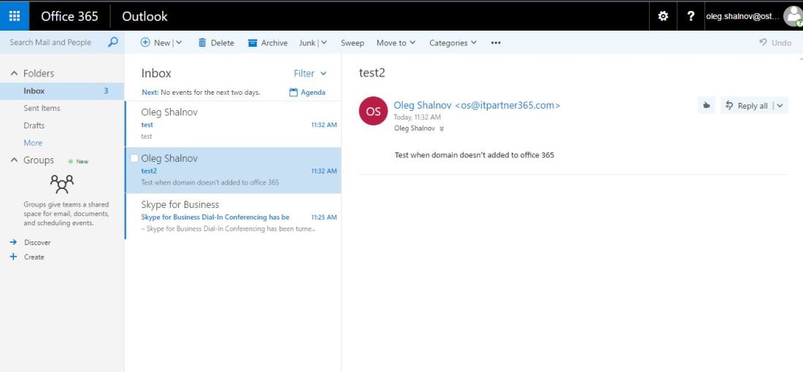This screenshot has width=803, height=372.
Task: Collapse the Folders section
Action: point(14,74)
